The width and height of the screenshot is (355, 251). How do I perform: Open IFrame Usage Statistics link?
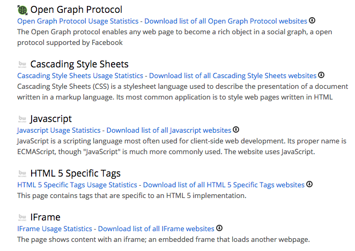click(x=55, y=229)
